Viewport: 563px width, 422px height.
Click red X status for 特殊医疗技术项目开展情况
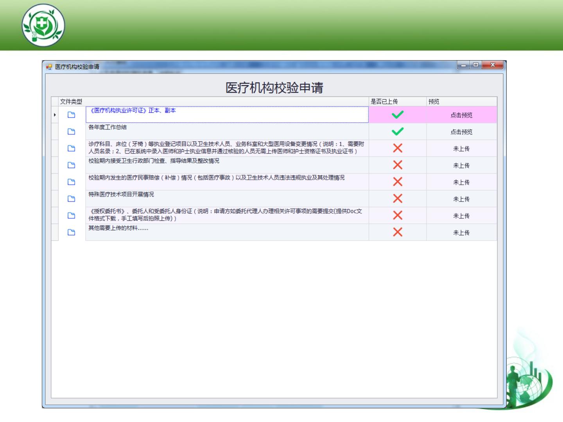397,199
